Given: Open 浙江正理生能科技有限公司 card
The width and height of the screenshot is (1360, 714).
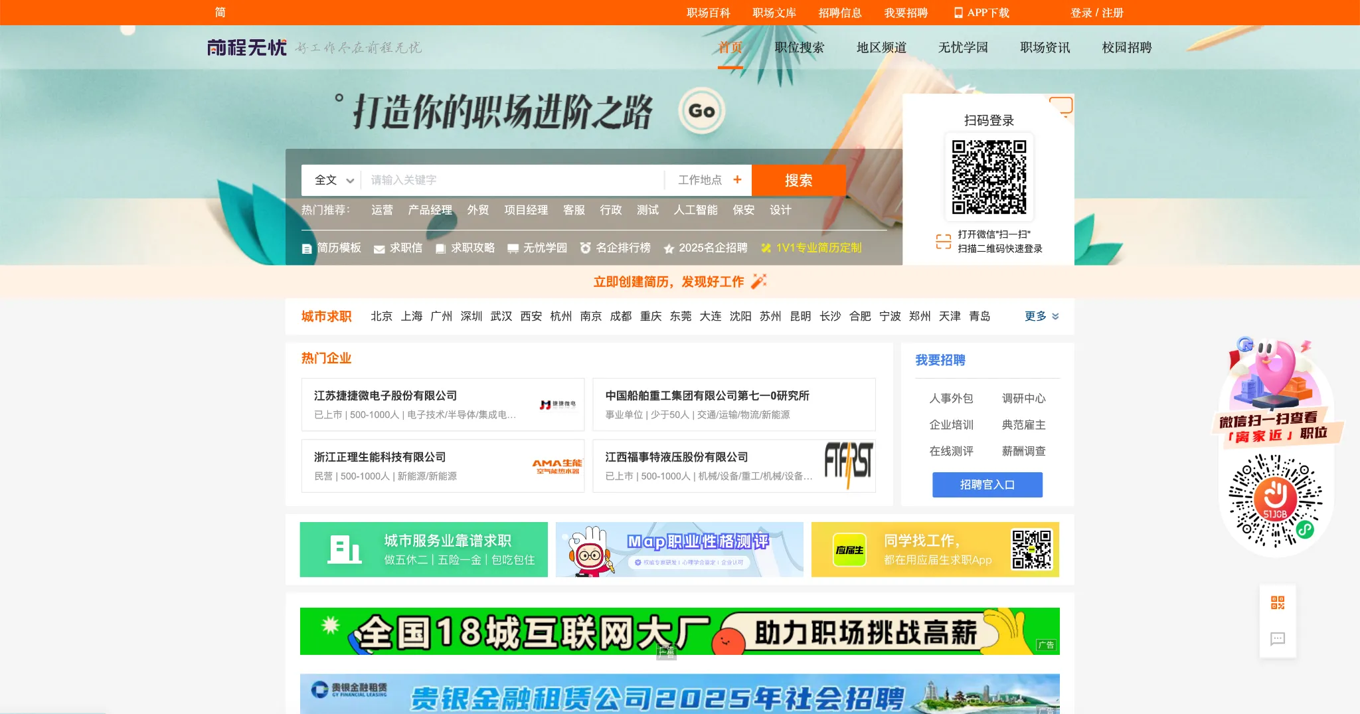Looking at the screenshot, I should pyautogui.click(x=443, y=466).
